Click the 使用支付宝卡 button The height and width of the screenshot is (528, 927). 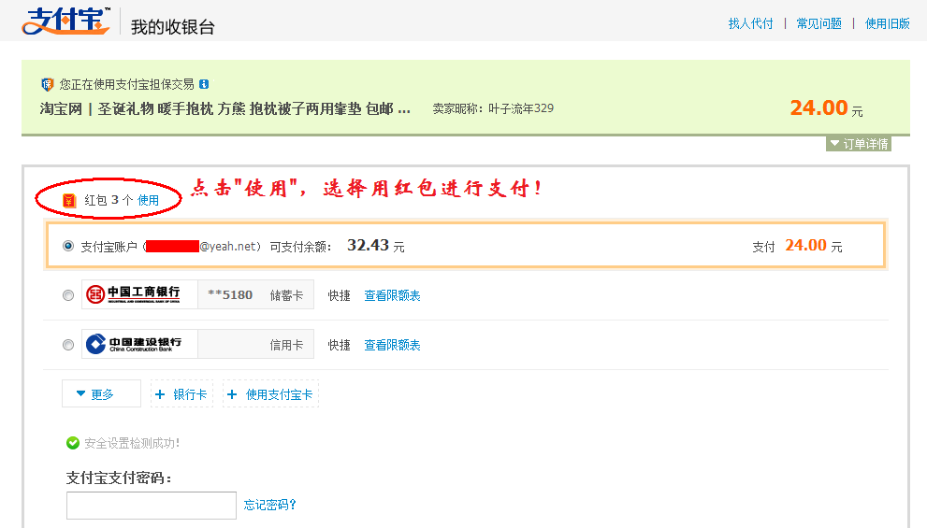coord(270,394)
